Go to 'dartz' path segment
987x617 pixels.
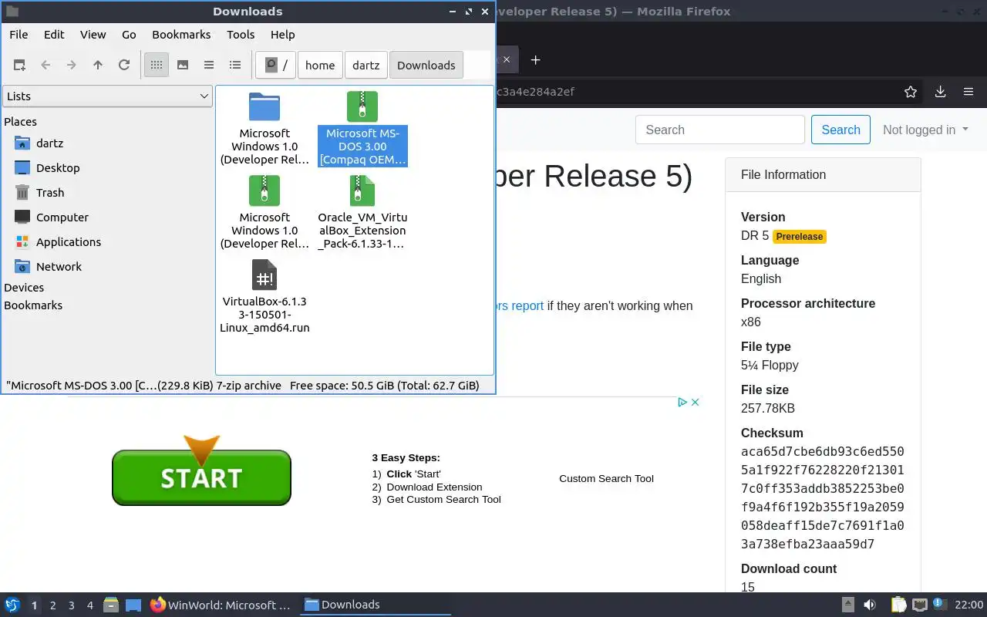tap(366, 65)
